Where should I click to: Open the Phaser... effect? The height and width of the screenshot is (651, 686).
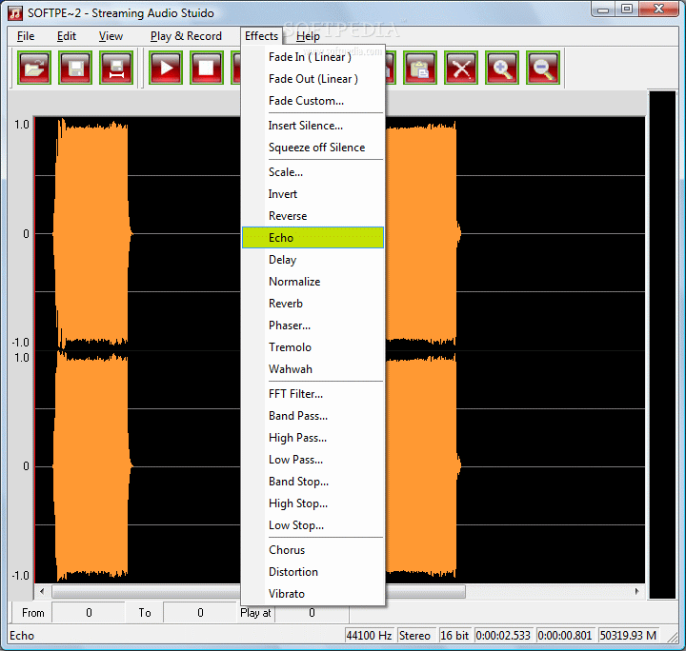[313, 325]
